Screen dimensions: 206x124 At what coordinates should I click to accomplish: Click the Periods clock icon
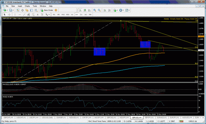tap(121, 10)
